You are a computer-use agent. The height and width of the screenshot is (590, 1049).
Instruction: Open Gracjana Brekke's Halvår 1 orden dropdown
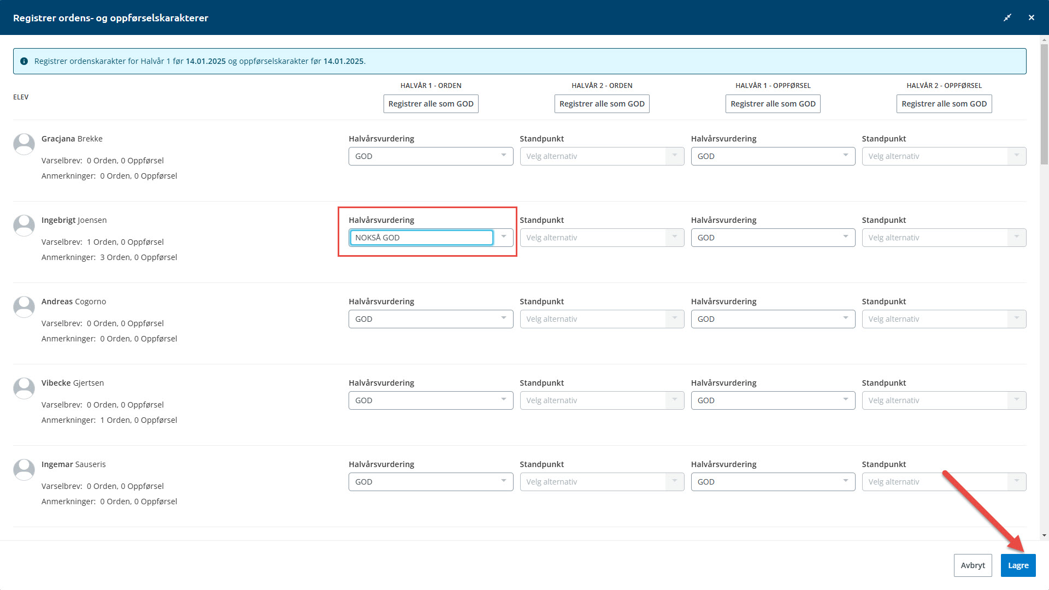coord(431,156)
